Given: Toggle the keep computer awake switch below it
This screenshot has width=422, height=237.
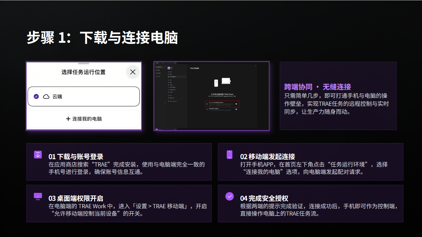Looking at the screenshot, I should pos(236,109).
